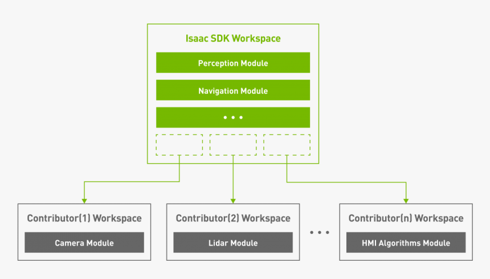Click the connector's corner bend above Contributor(1)
This screenshot has height=279, width=490.
point(84,182)
